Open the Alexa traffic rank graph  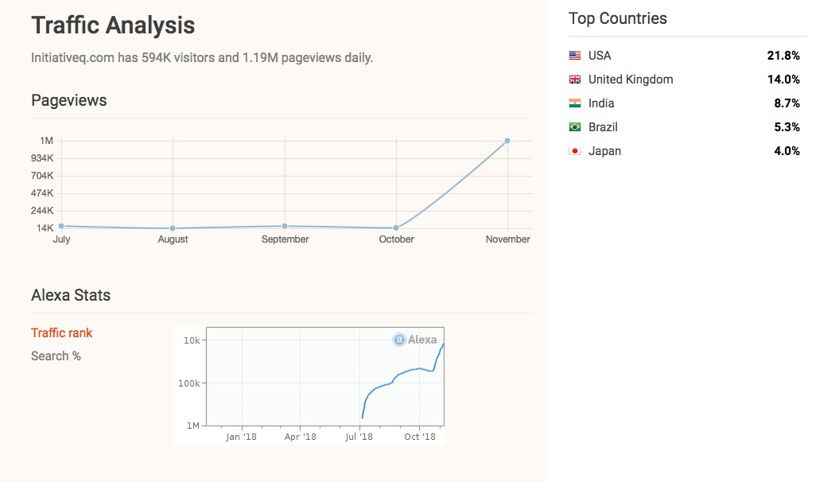coord(309,385)
